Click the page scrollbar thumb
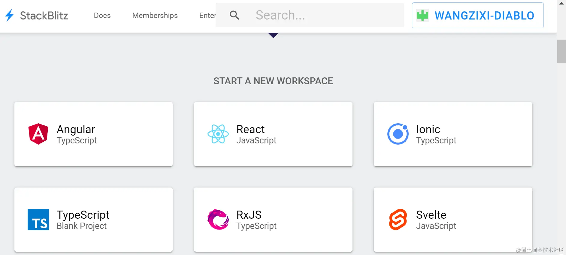This screenshot has width=566, height=255. click(x=561, y=51)
